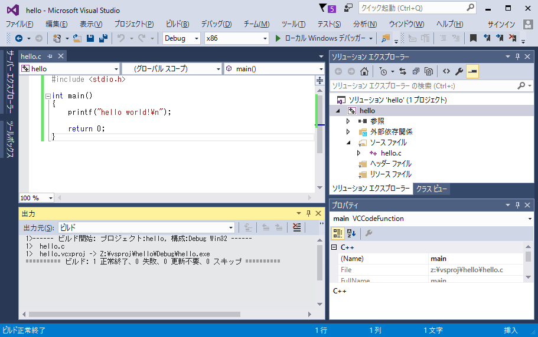Open Properties wrench in Solution Explorer

(x=459, y=71)
